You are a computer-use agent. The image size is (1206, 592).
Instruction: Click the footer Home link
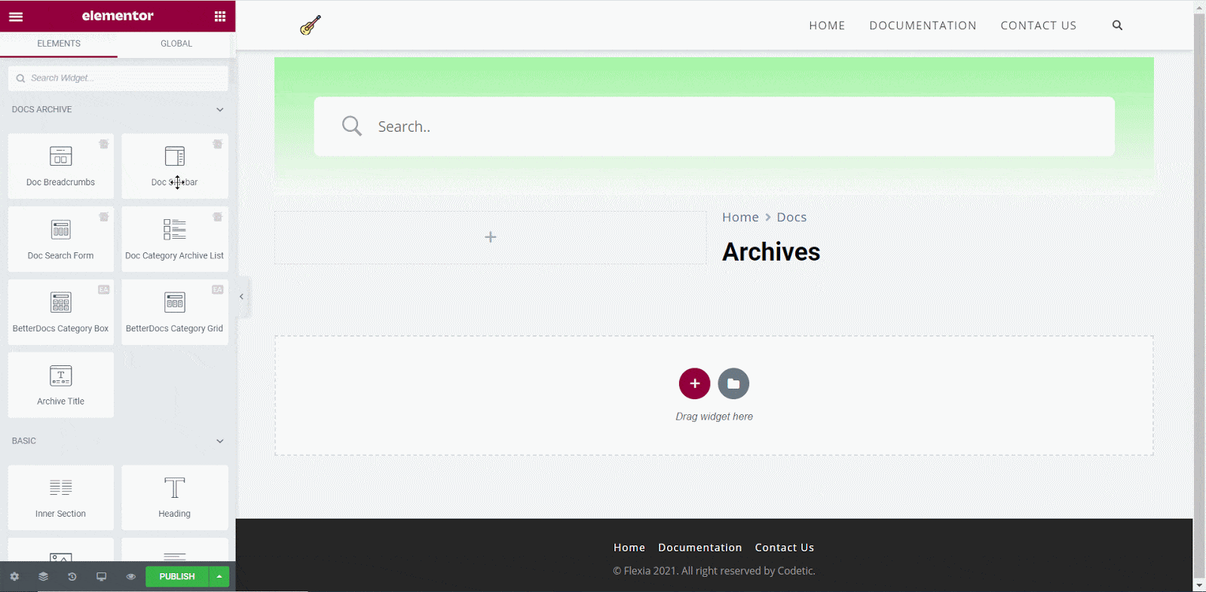pos(629,548)
